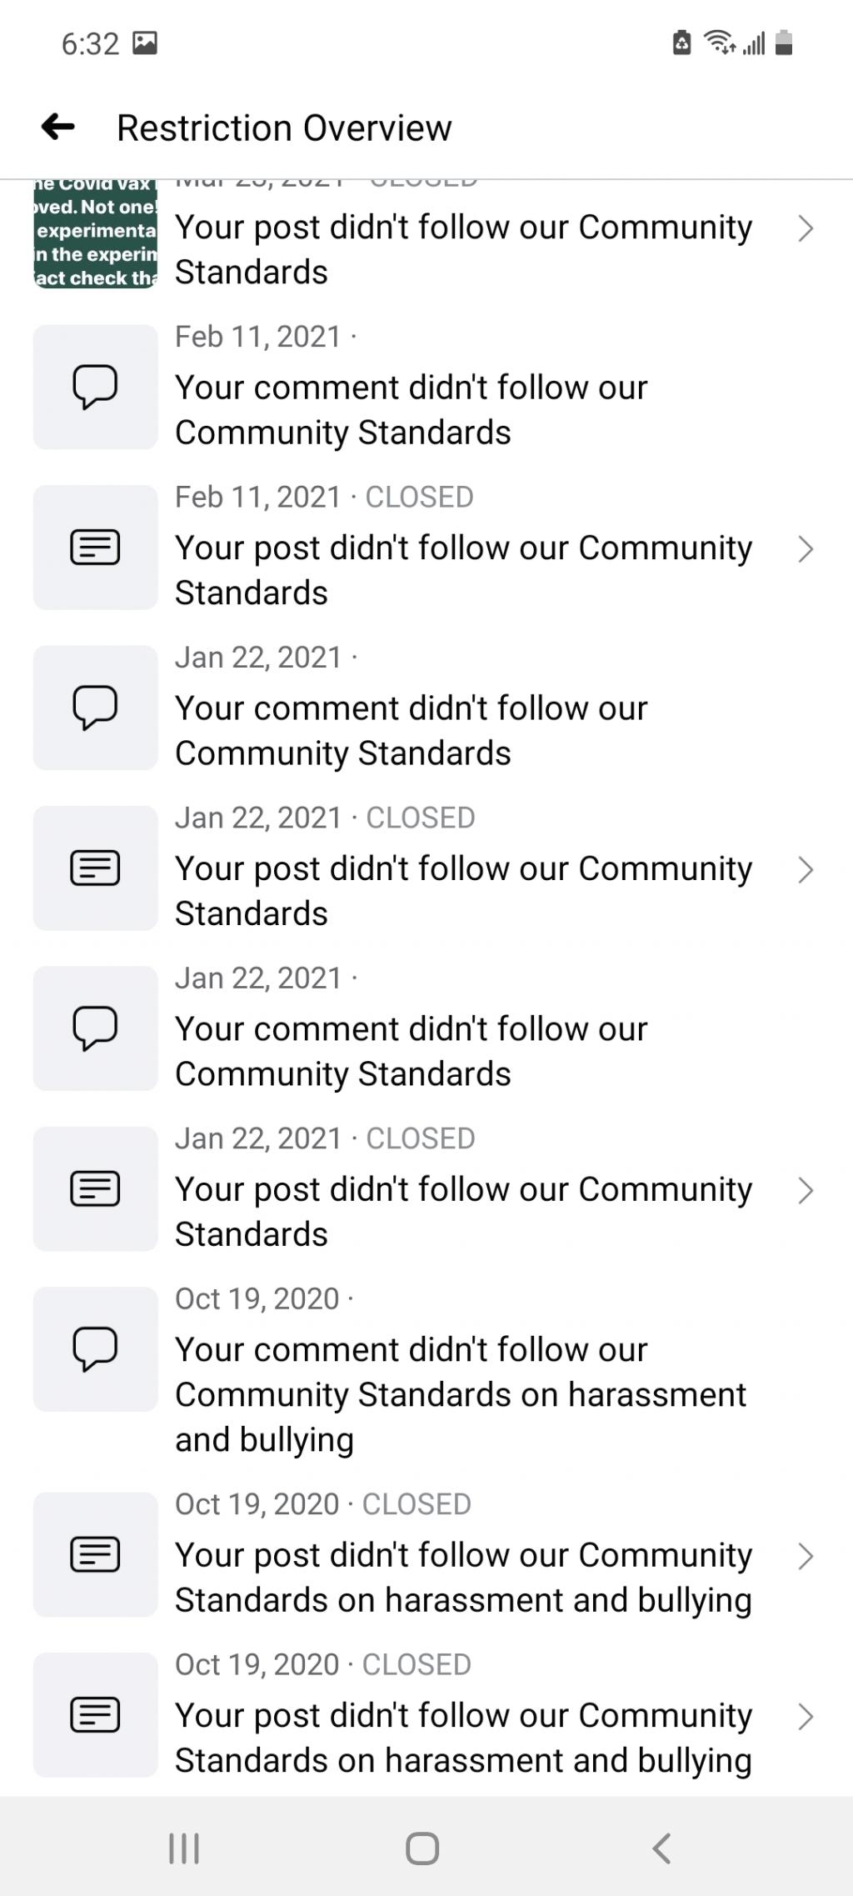Tap the image notification icon near the clock

tap(145, 43)
